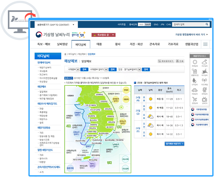
Task: Click the 공항날씨 airplane icon
Action: pyautogui.click(x=194, y=99)
